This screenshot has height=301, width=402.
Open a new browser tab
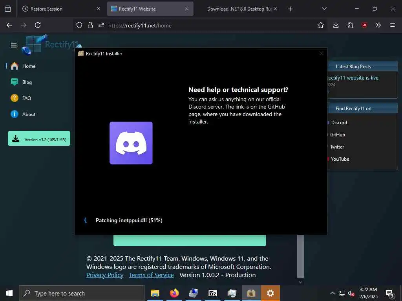[x=290, y=9]
